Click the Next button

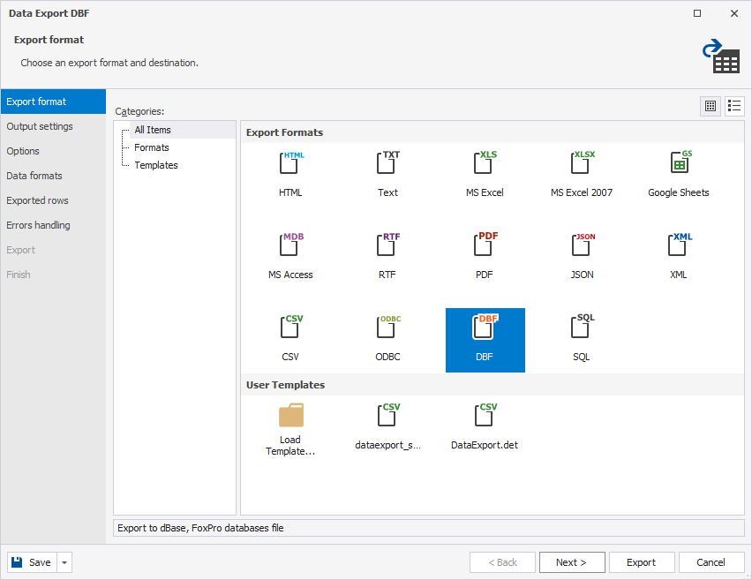tap(571, 562)
